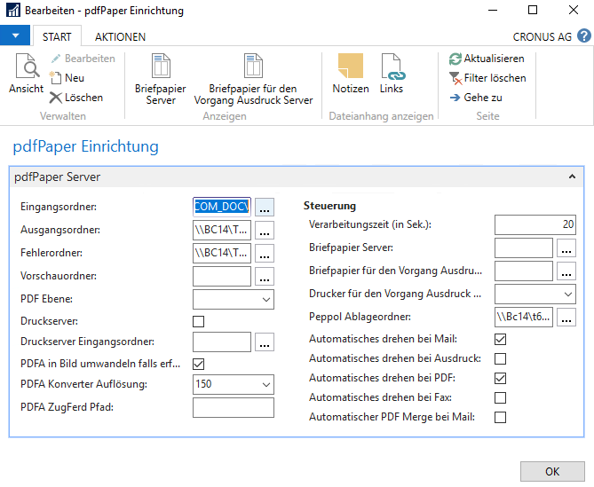Click the Ausgangsordner text field
This screenshot has height=487, width=594.
tap(222, 230)
